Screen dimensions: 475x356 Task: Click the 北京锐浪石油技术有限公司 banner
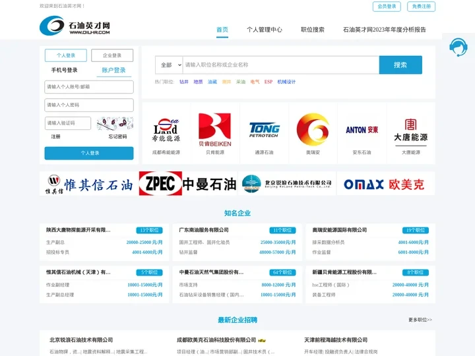click(287, 183)
